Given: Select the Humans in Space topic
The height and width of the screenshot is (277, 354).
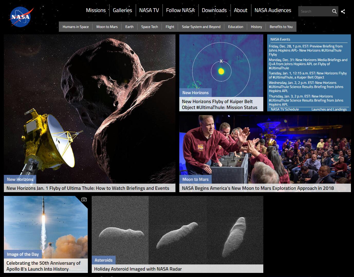Looking at the screenshot, I should [76, 27].
